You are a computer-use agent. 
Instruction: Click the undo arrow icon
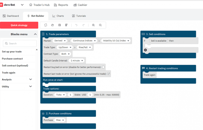(76, 25)
